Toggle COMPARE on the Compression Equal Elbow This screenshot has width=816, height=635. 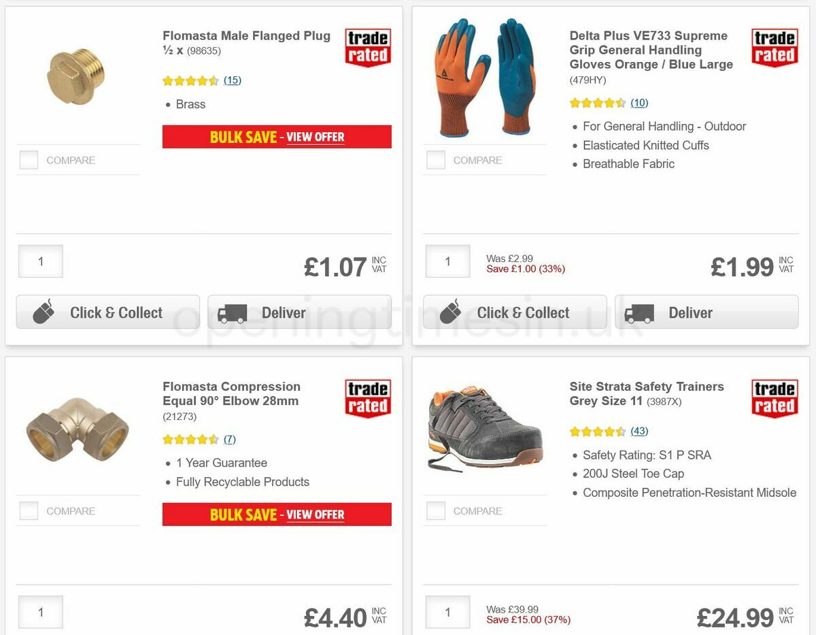(x=28, y=510)
